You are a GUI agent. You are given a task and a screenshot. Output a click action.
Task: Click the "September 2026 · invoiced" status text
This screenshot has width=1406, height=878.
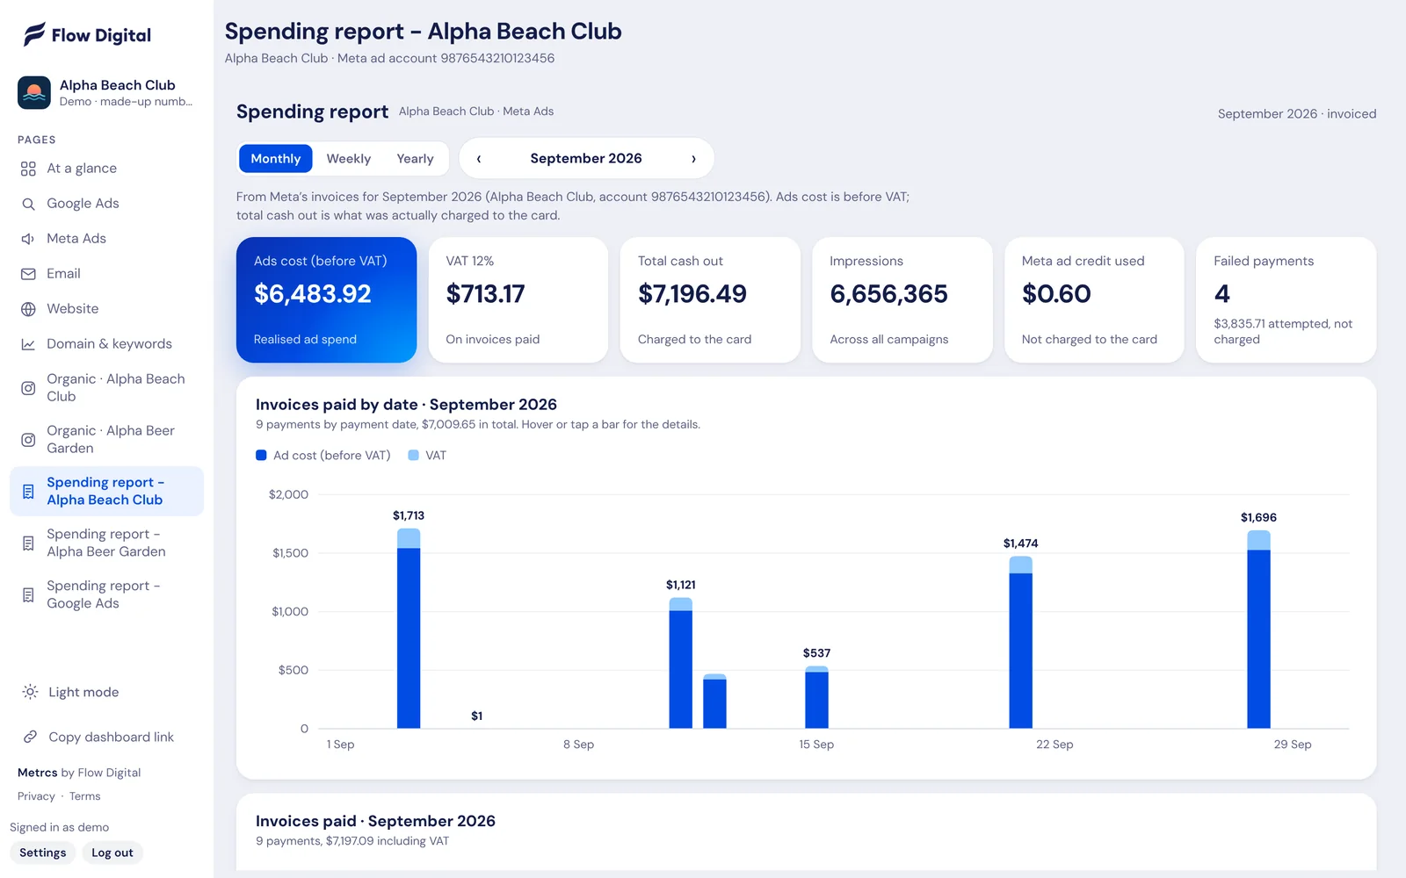point(1297,114)
